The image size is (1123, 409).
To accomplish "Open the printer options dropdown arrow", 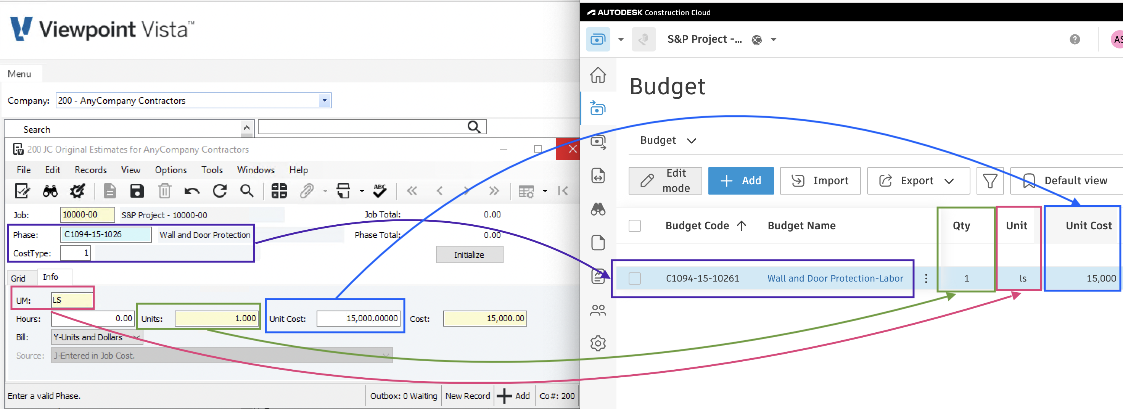I will tap(361, 192).
